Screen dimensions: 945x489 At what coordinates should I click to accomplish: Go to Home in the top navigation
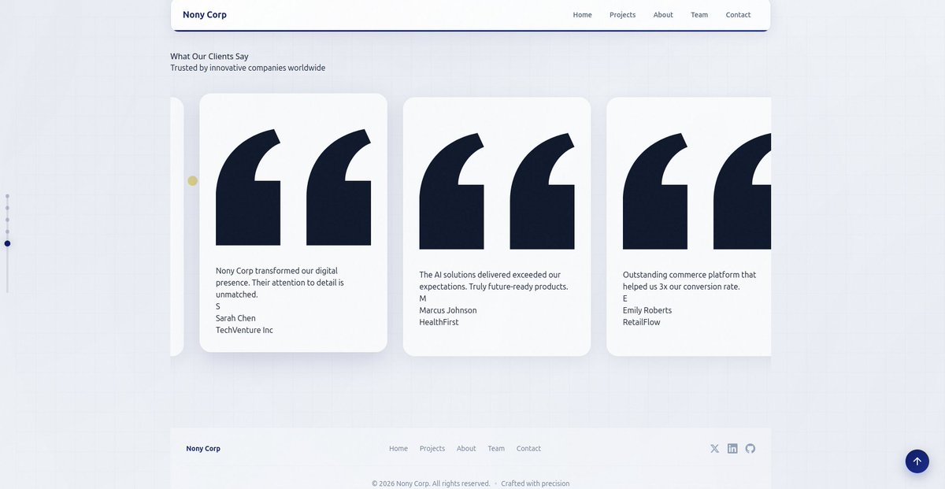point(583,15)
